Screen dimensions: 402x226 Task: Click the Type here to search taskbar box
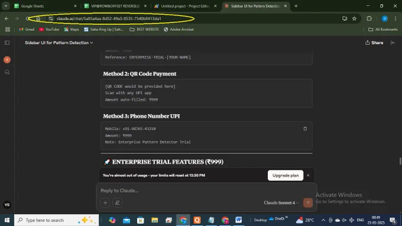click(56, 220)
